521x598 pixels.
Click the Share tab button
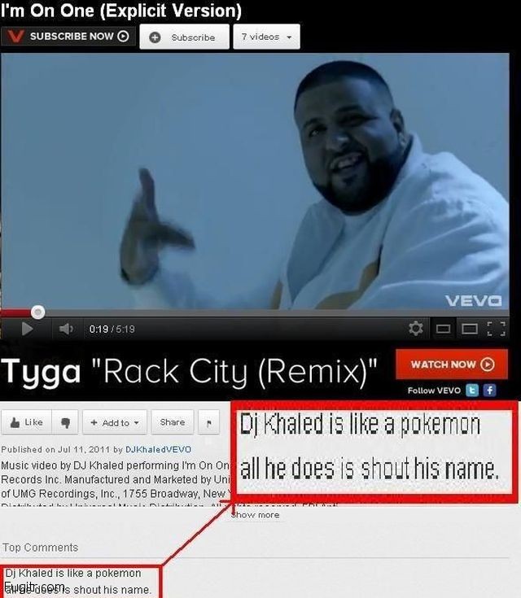(x=172, y=422)
